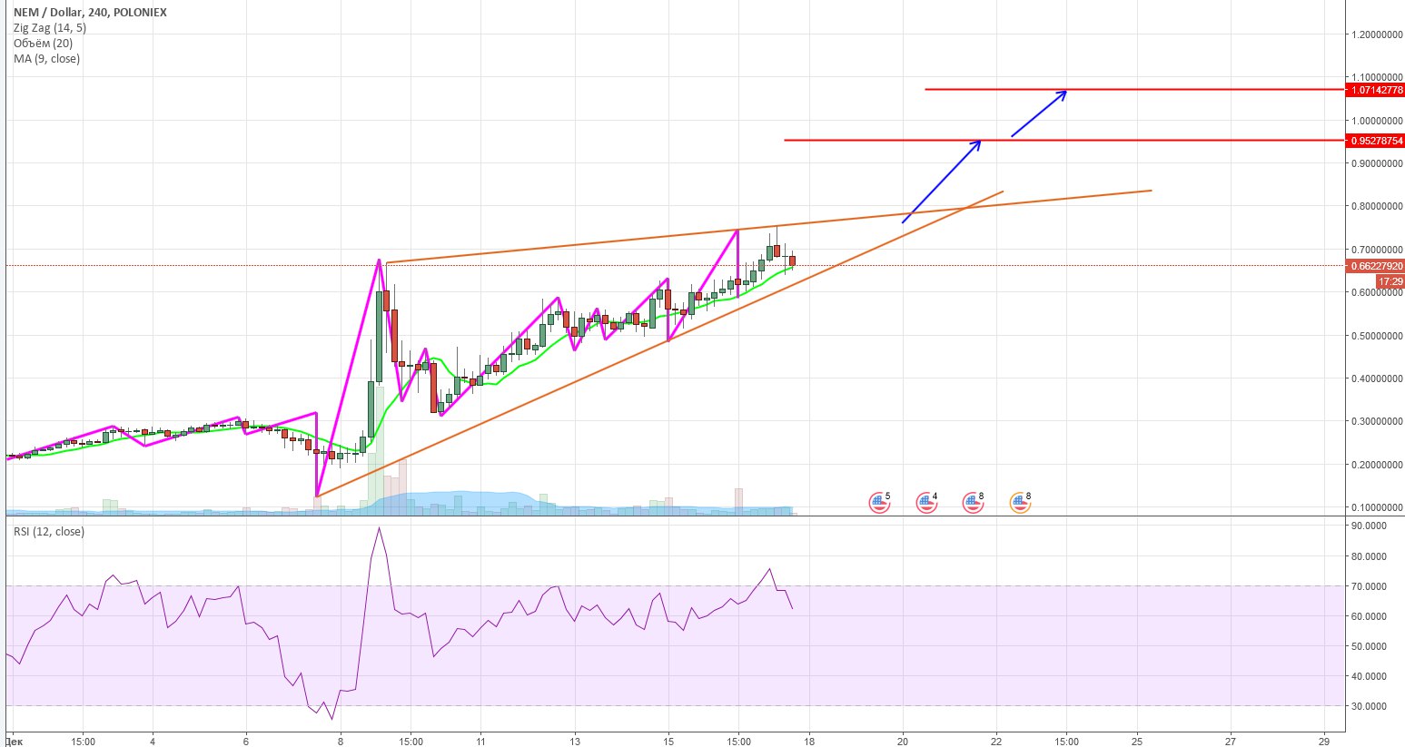
Task: Select the RSI (12, close) indicator label
Action: pos(49,532)
